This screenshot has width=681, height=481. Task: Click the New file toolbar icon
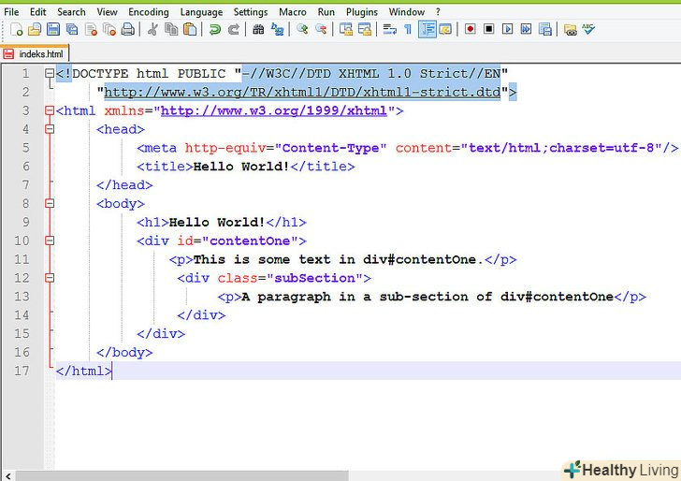[16, 30]
